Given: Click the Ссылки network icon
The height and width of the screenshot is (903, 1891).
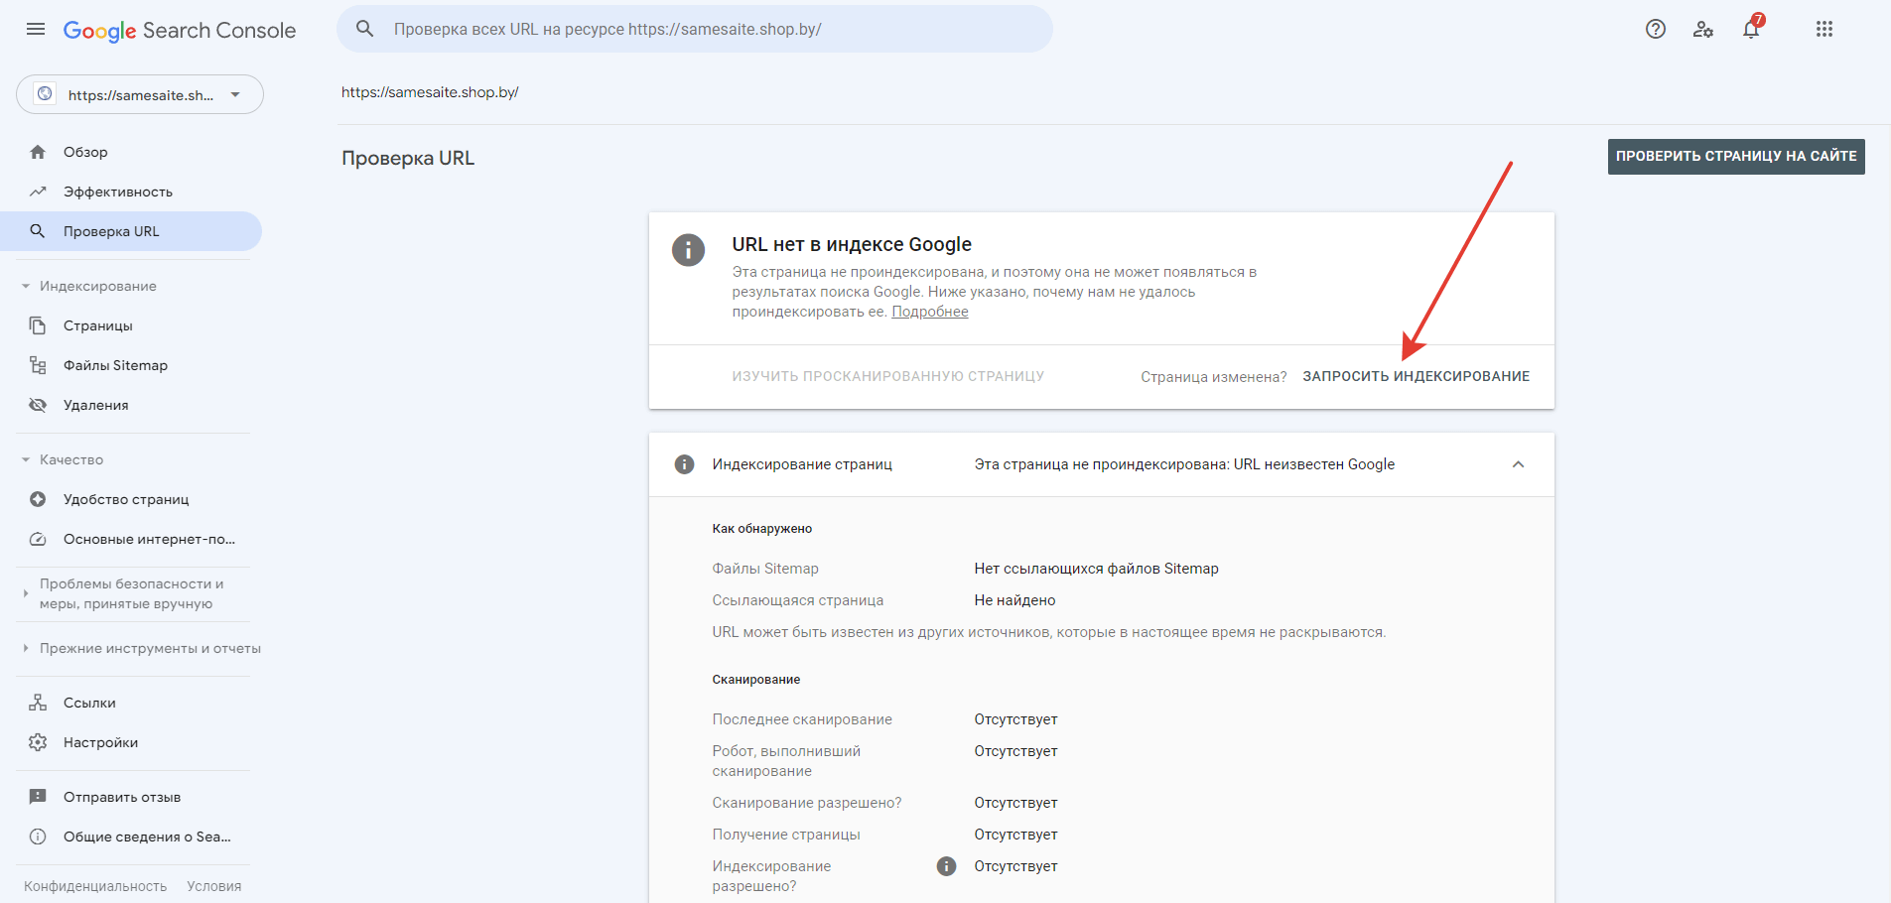Looking at the screenshot, I should tap(38, 703).
